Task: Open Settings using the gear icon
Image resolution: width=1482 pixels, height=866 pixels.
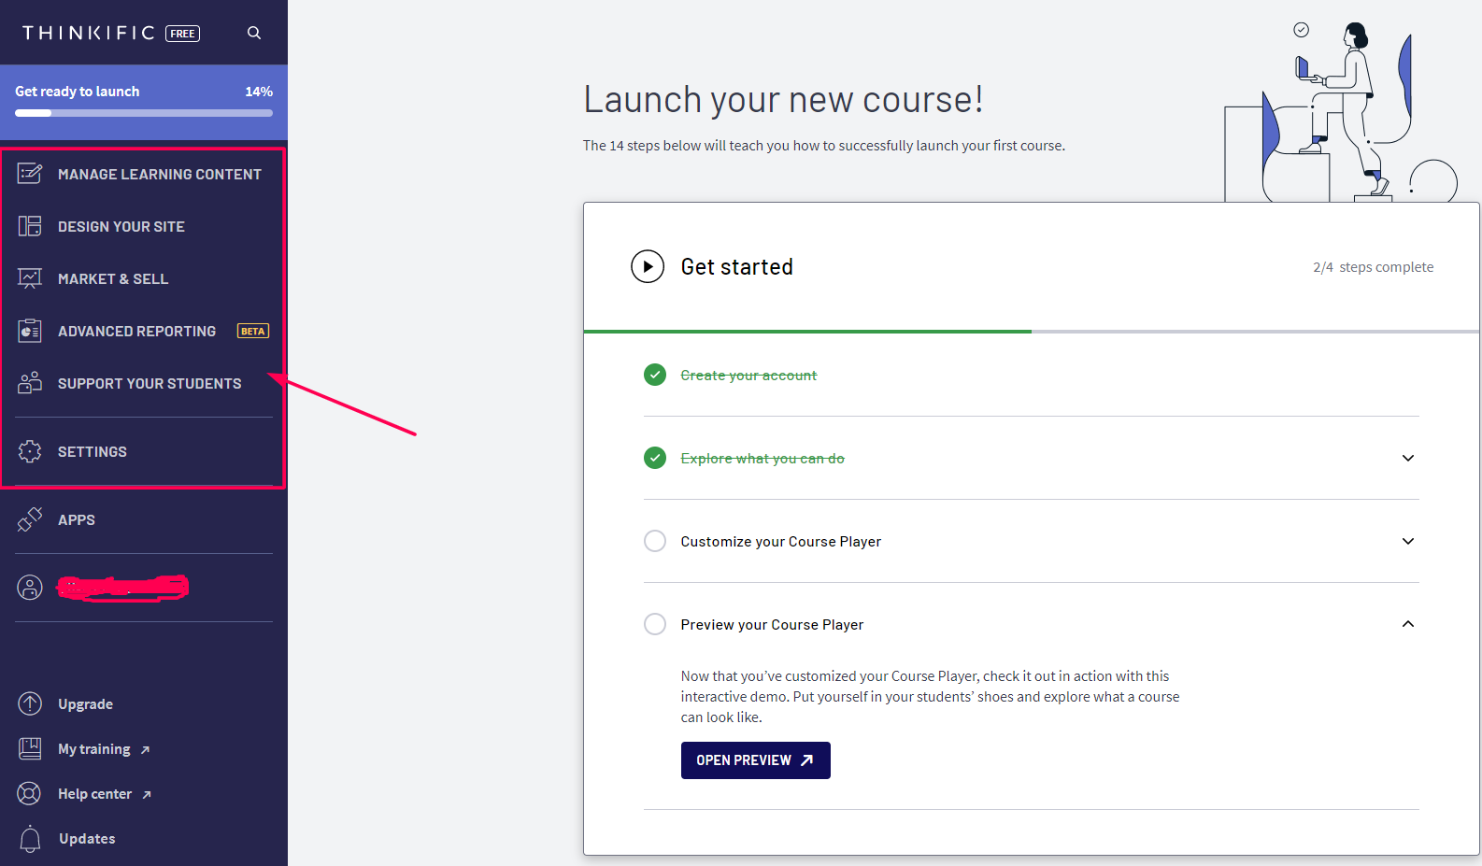Action: click(30, 451)
